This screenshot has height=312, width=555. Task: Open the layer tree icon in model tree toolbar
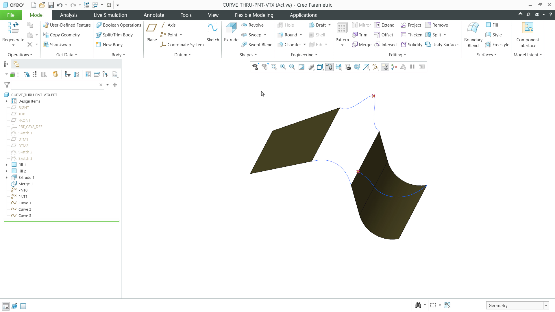coord(97,75)
